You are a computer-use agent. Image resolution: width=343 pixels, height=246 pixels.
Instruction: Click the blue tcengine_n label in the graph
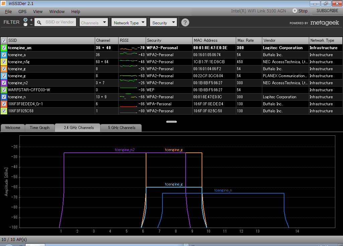click(x=223, y=190)
